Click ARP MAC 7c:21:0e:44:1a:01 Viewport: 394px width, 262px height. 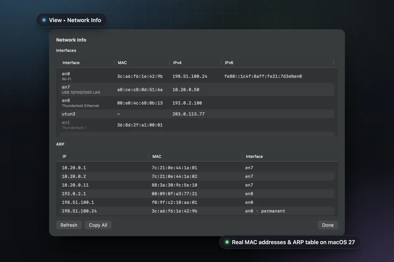pyautogui.click(x=174, y=168)
